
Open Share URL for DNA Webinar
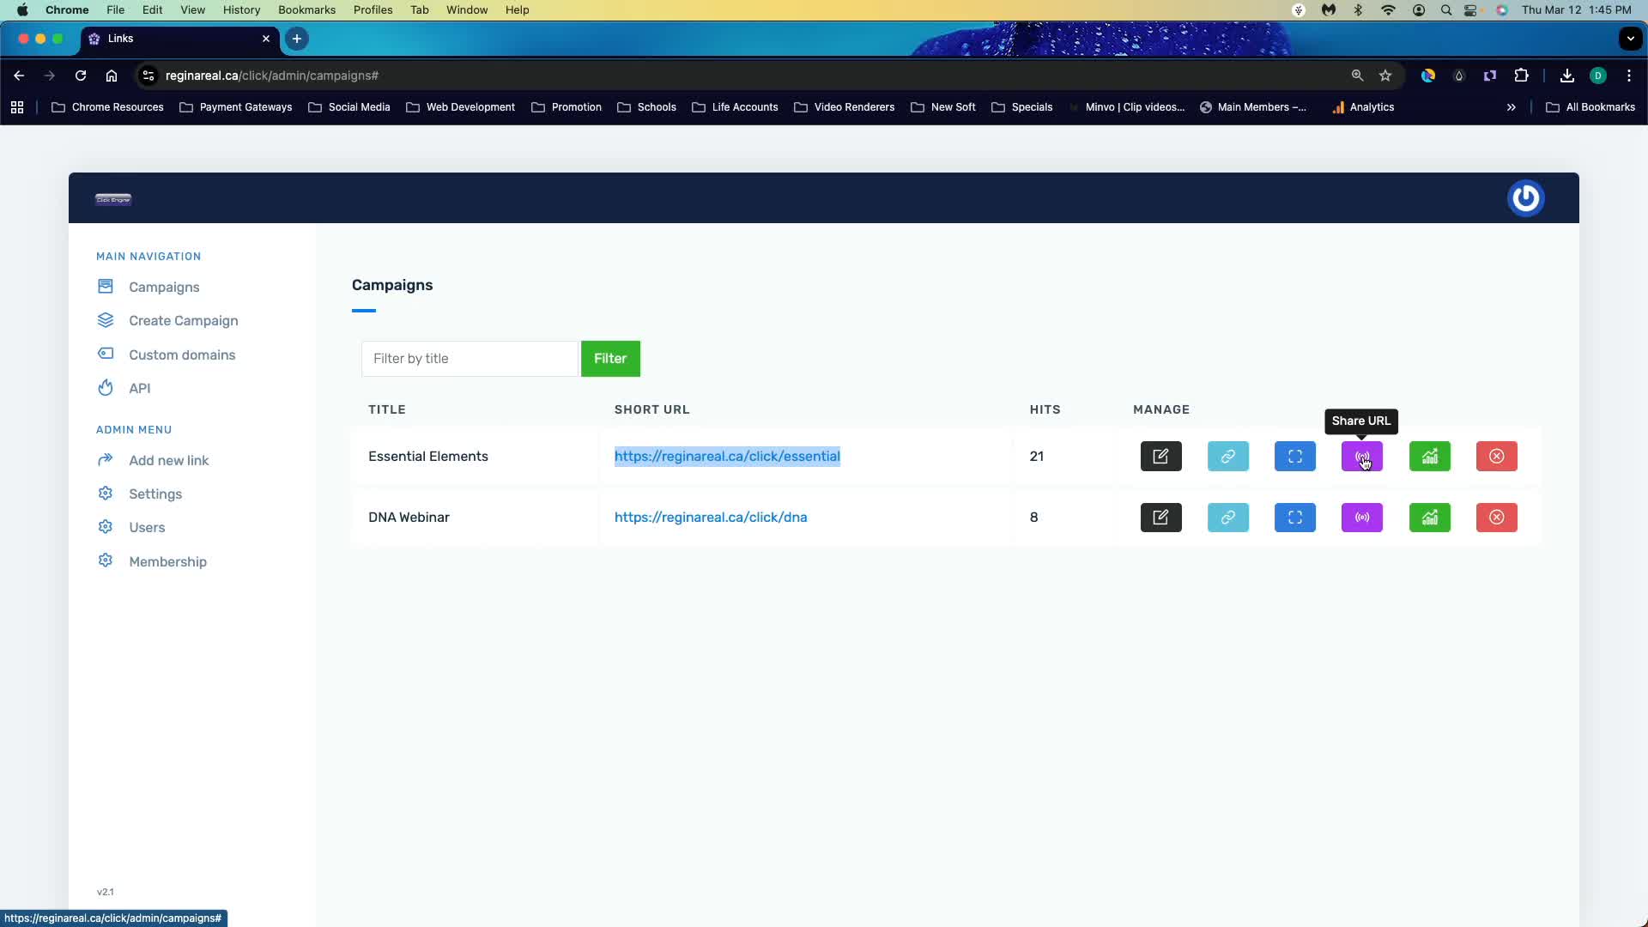(x=1361, y=518)
